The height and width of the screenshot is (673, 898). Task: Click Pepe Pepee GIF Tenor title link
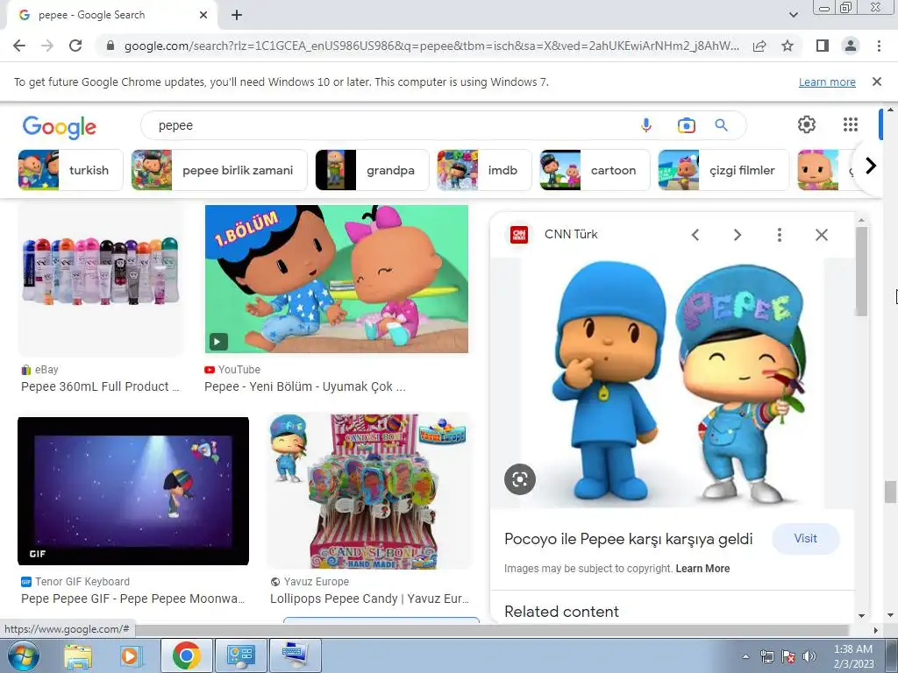coord(133,599)
